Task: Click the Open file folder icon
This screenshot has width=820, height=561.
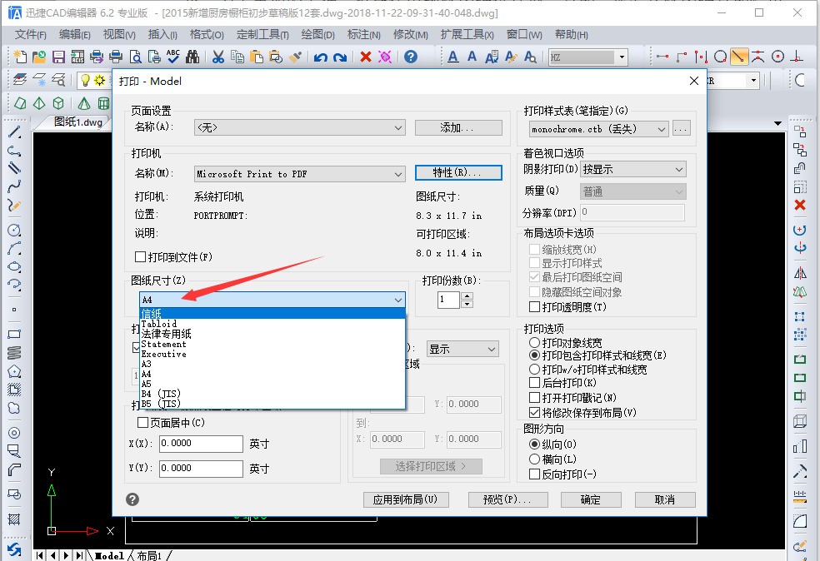Action: pos(39,57)
